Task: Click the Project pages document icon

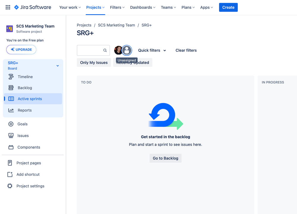Action: [10, 163]
